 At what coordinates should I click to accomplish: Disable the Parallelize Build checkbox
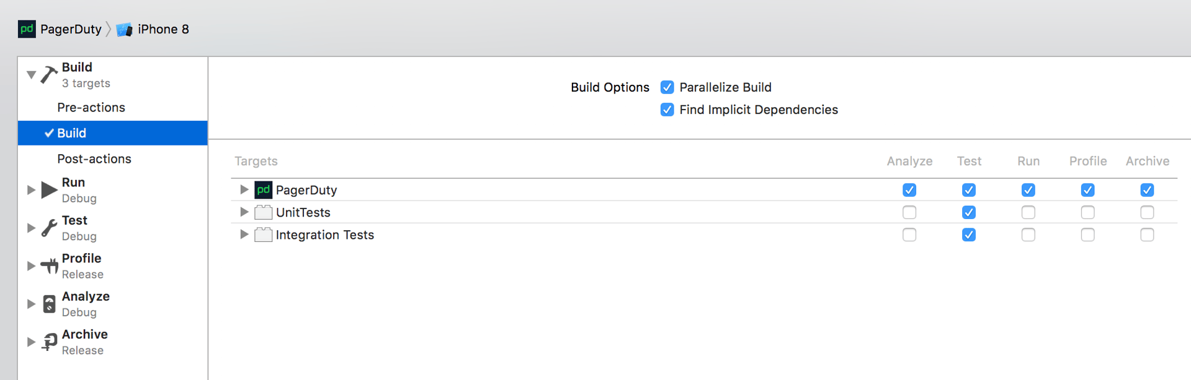click(x=667, y=87)
